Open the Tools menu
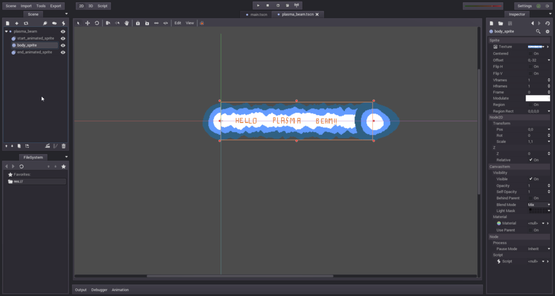 [41, 6]
